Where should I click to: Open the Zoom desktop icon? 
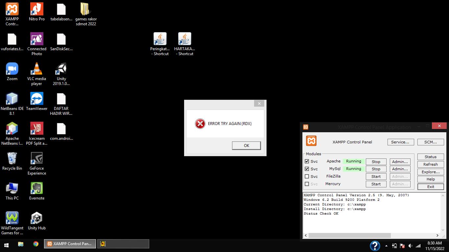pos(12,70)
